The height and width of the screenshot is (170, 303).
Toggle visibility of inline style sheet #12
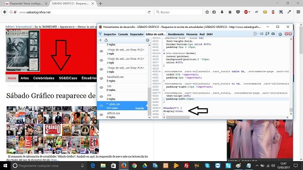(x=101, y=51)
